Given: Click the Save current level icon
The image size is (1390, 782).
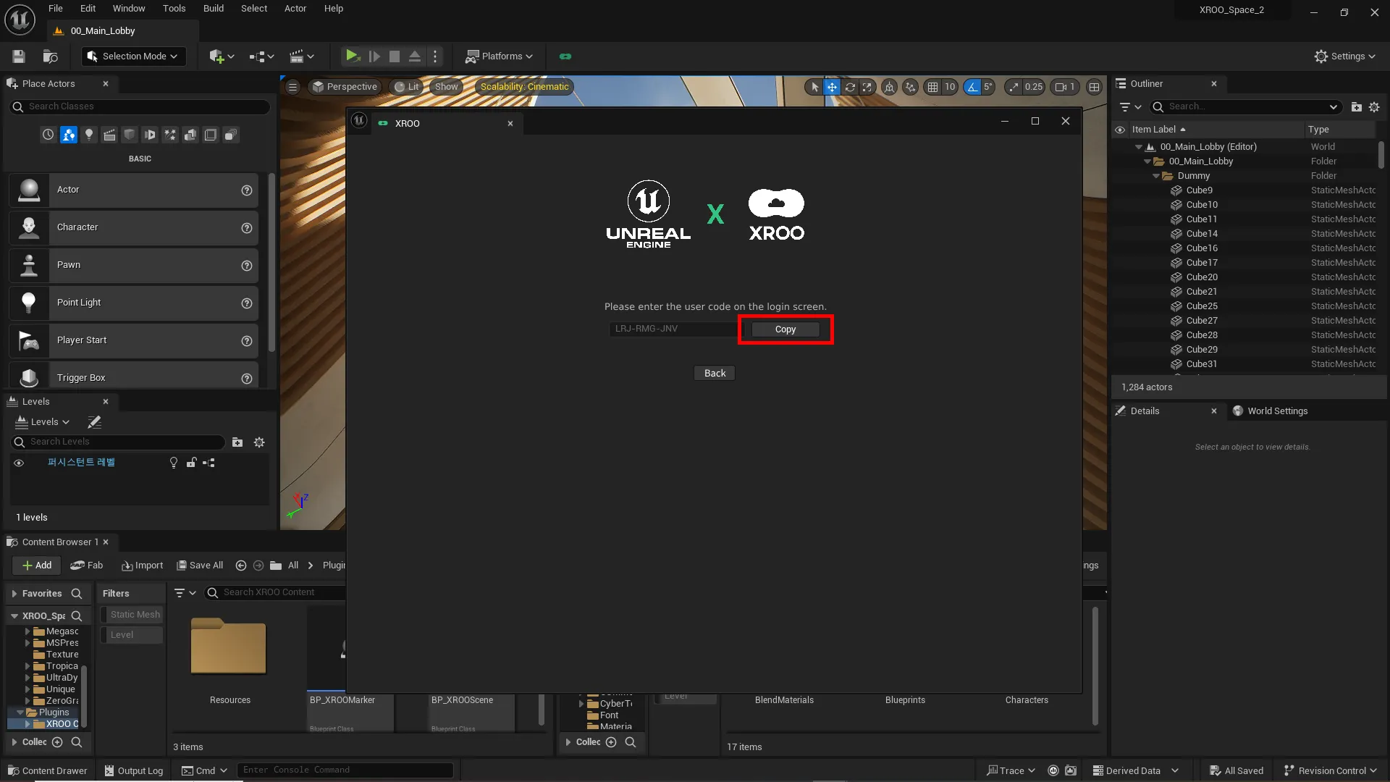Looking at the screenshot, I should [x=19, y=56].
